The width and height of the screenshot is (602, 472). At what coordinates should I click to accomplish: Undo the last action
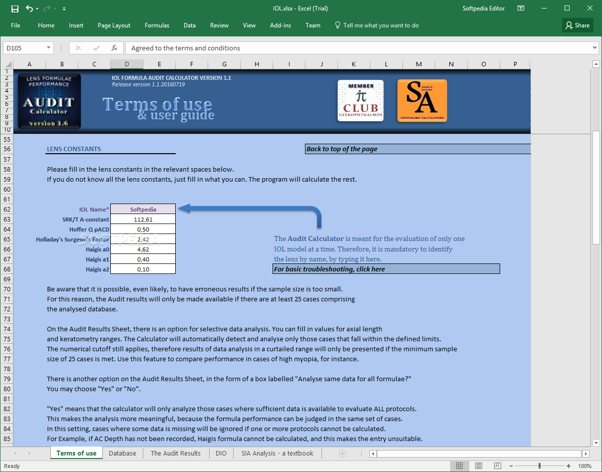(29, 8)
